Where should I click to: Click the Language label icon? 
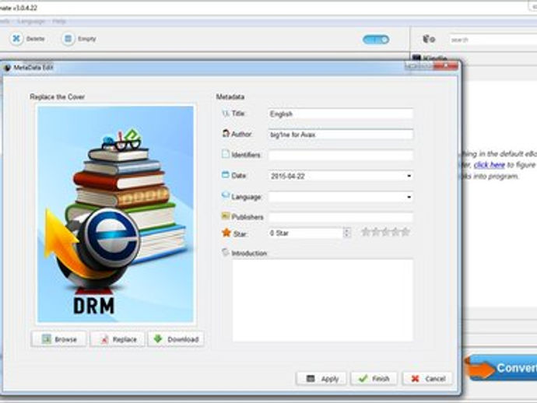tap(226, 195)
